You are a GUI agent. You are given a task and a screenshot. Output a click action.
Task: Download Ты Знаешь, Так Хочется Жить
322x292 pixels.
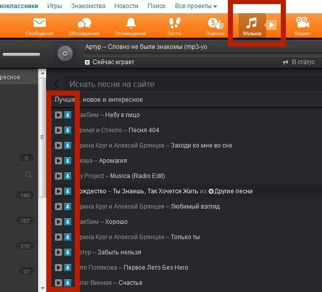pyautogui.click(x=68, y=191)
